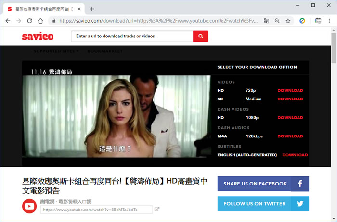
Task: Click the browser forward arrow
Action: click(19, 21)
